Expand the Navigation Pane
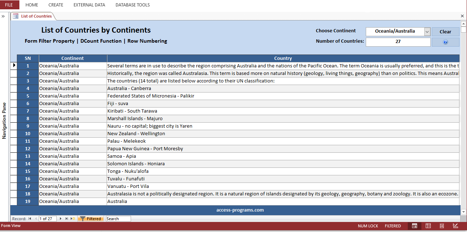 click(4, 16)
